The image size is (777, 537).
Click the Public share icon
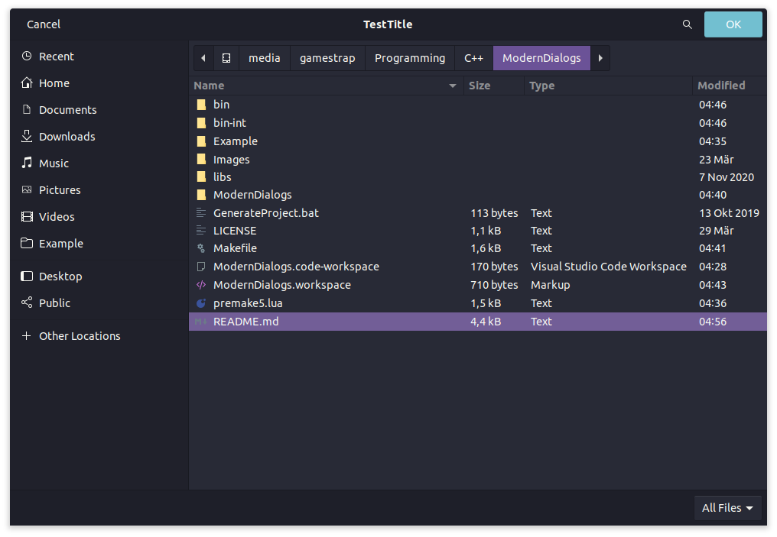click(x=27, y=302)
